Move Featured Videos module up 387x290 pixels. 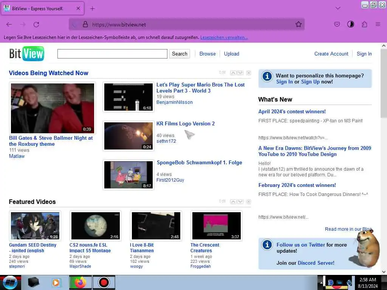(x=233, y=202)
